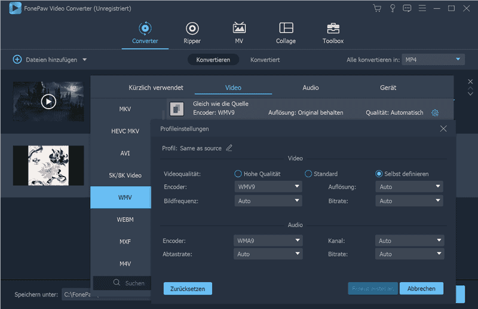Remove file with the X icon in list

pyautogui.click(x=470, y=82)
